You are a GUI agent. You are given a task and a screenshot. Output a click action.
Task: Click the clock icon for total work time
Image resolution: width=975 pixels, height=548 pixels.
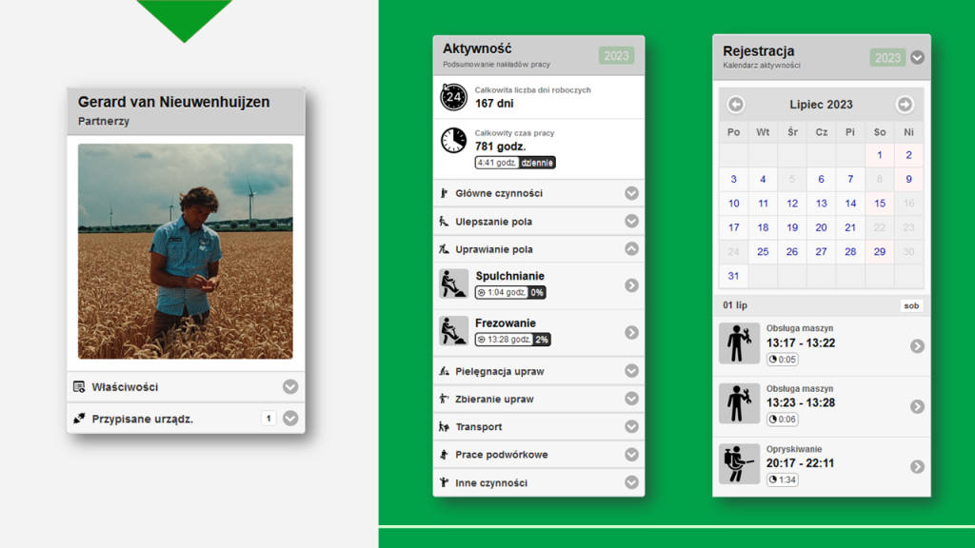(x=453, y=140)
